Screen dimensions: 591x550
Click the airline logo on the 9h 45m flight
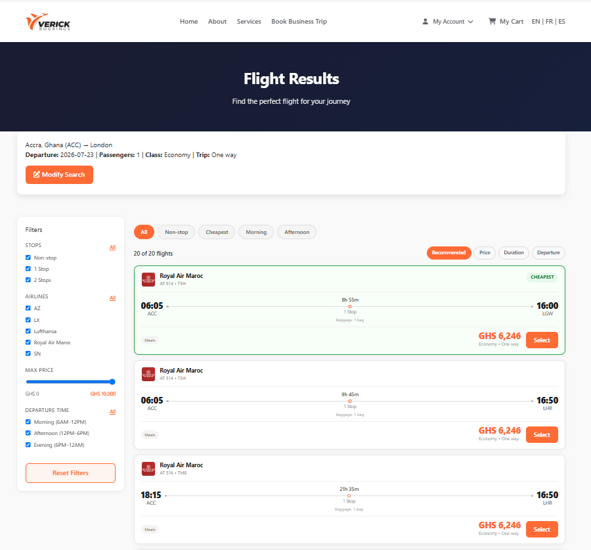pyautogui.click(x=148, y=374)
